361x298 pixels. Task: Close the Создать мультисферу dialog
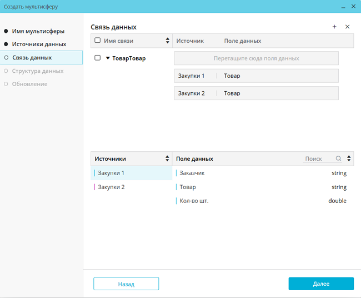[x=353, y=7]
